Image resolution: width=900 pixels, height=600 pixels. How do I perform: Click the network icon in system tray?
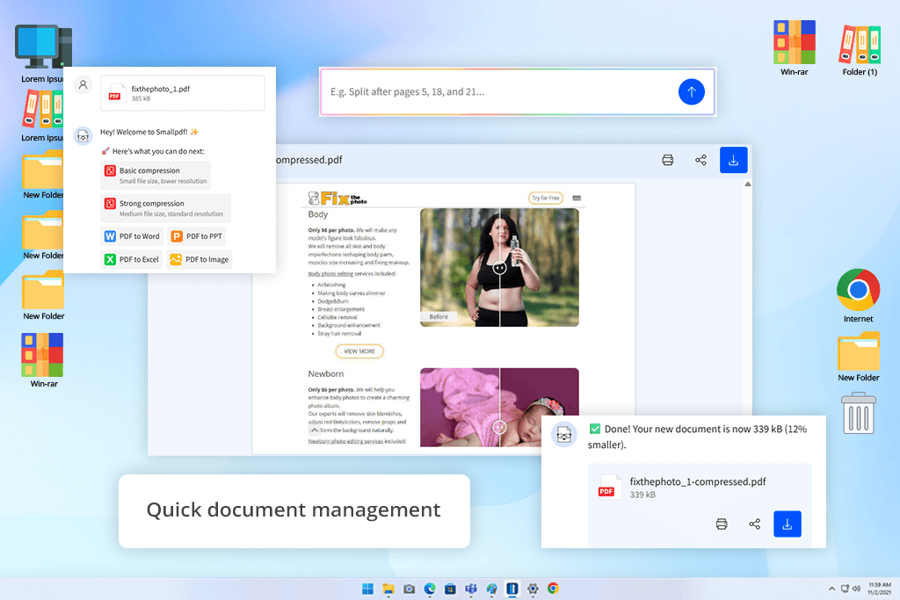click(x=845, y=589)
